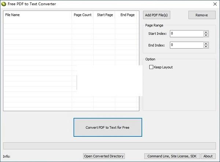Screen dimensions: 220x162
Task: Click the Add PDF File(s) button
Action: pos(157,15)
